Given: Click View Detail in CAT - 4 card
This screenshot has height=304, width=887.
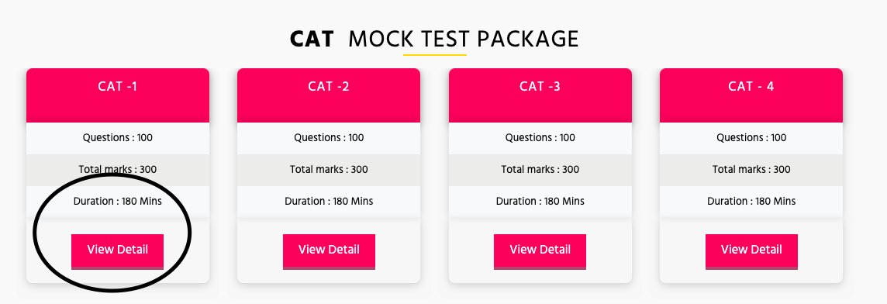Looking at the screenshot, I should coord(751,251).
